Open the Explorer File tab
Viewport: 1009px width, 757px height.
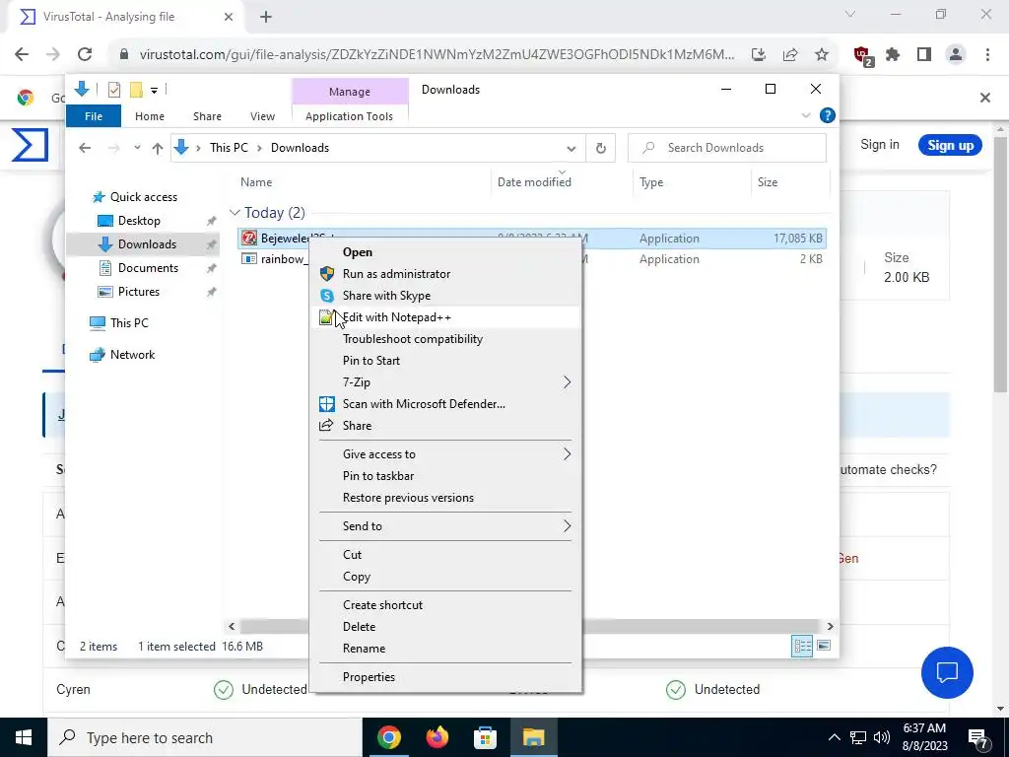pos(94,116)
